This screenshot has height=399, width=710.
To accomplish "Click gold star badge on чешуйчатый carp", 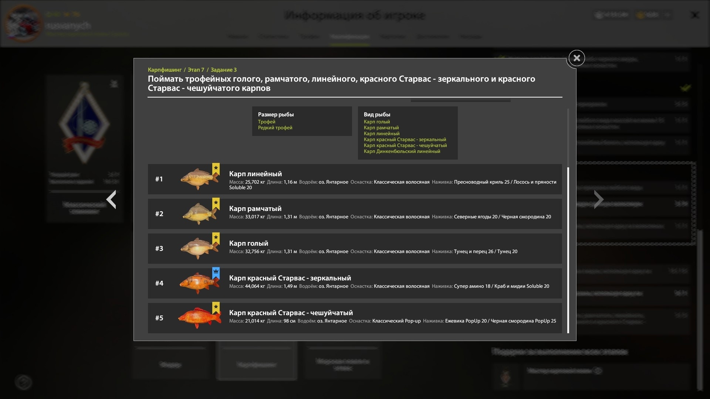I will pyautogui.click(x=216, y=307).
